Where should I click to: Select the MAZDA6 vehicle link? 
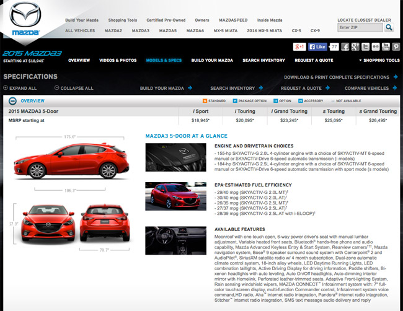pyautogui.click(x=195, y=30)
